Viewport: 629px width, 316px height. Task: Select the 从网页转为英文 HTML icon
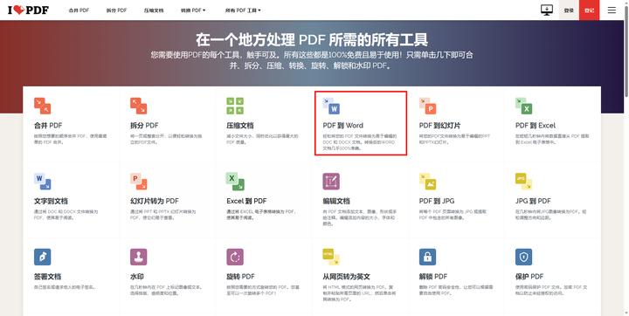tap(331, 257)
